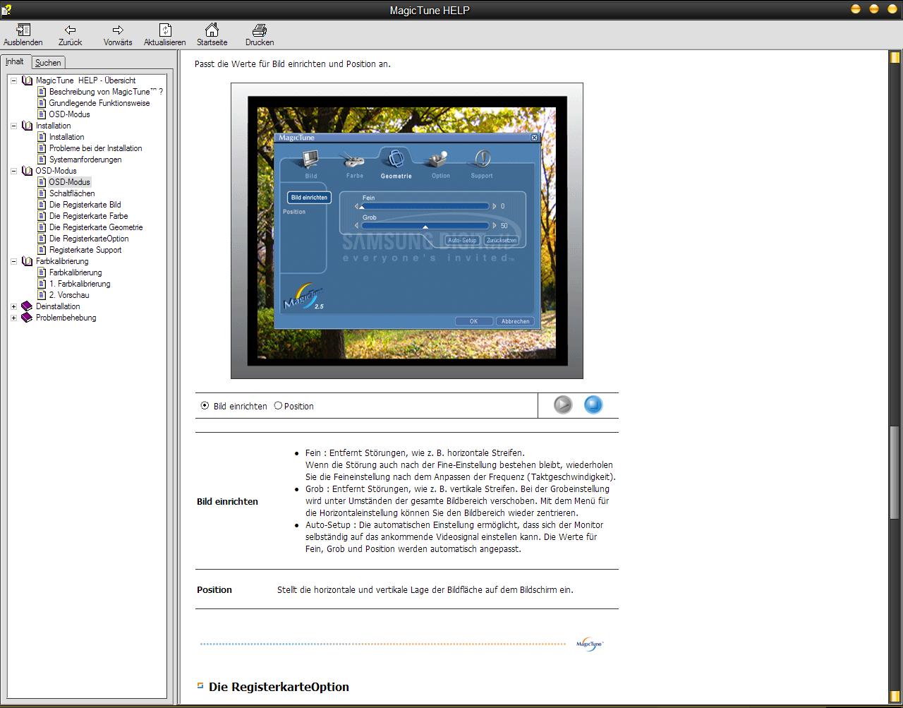
Task: Refresh page with the Aktualisieren icon
Action: pyautogui.click(x=164, y=30)
